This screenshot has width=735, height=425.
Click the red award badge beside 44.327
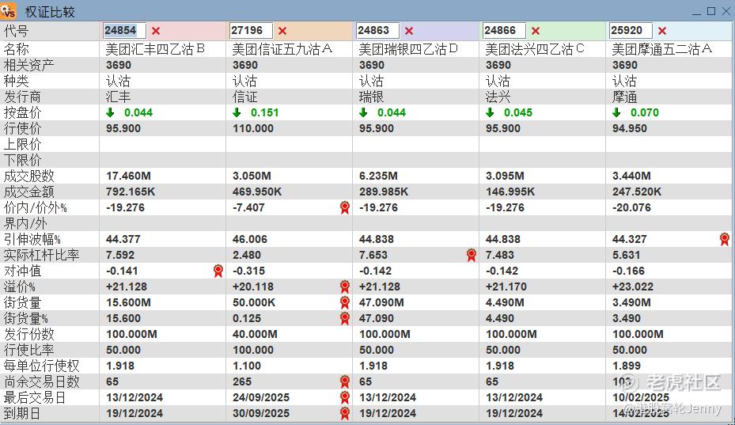[725, 239]
